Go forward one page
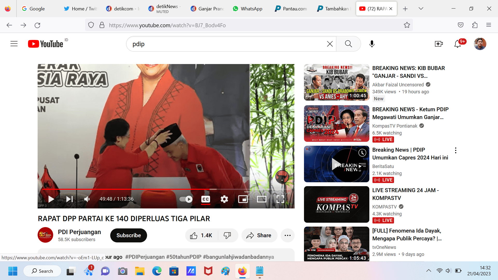The height and width of the screenshot is (280, 498). (23, 25)
